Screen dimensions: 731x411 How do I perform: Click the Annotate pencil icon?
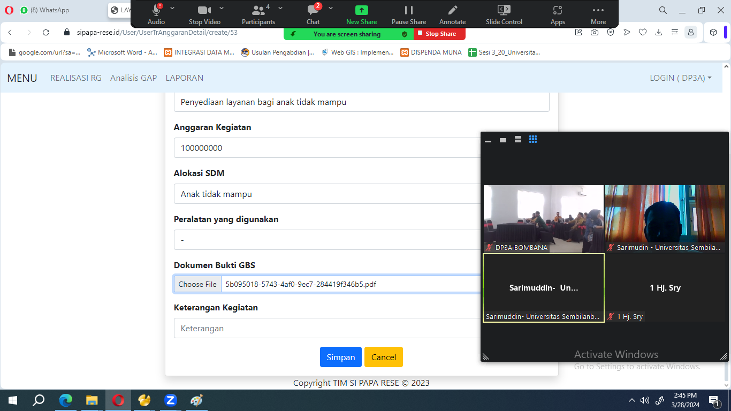pyautogui.click(x=453, y=10)
